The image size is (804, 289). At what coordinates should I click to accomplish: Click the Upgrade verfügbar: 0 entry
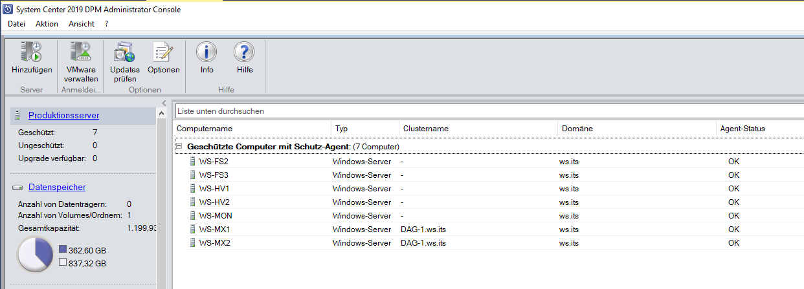58,158
